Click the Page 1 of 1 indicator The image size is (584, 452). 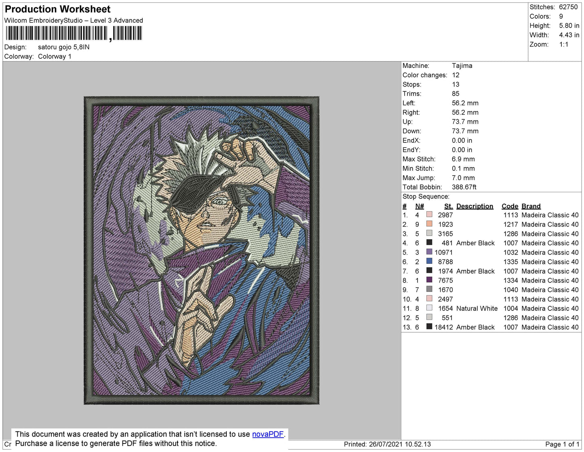point(562,444)
